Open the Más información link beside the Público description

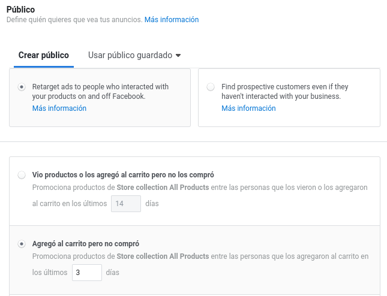171,20
